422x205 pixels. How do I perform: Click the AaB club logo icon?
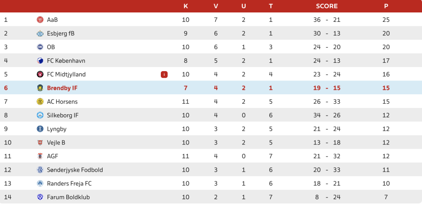[40, 20]
